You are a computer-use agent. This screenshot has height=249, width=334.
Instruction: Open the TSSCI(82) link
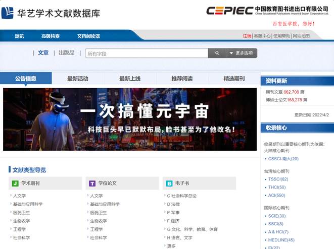[278, 179]
